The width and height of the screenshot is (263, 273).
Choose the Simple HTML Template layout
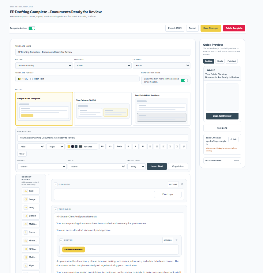click(44, 109)
